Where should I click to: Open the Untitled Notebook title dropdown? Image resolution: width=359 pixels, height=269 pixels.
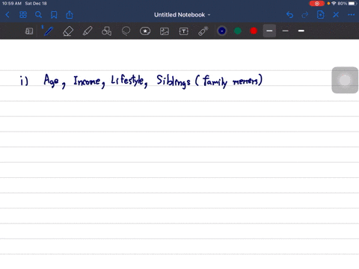coord(182,15)
